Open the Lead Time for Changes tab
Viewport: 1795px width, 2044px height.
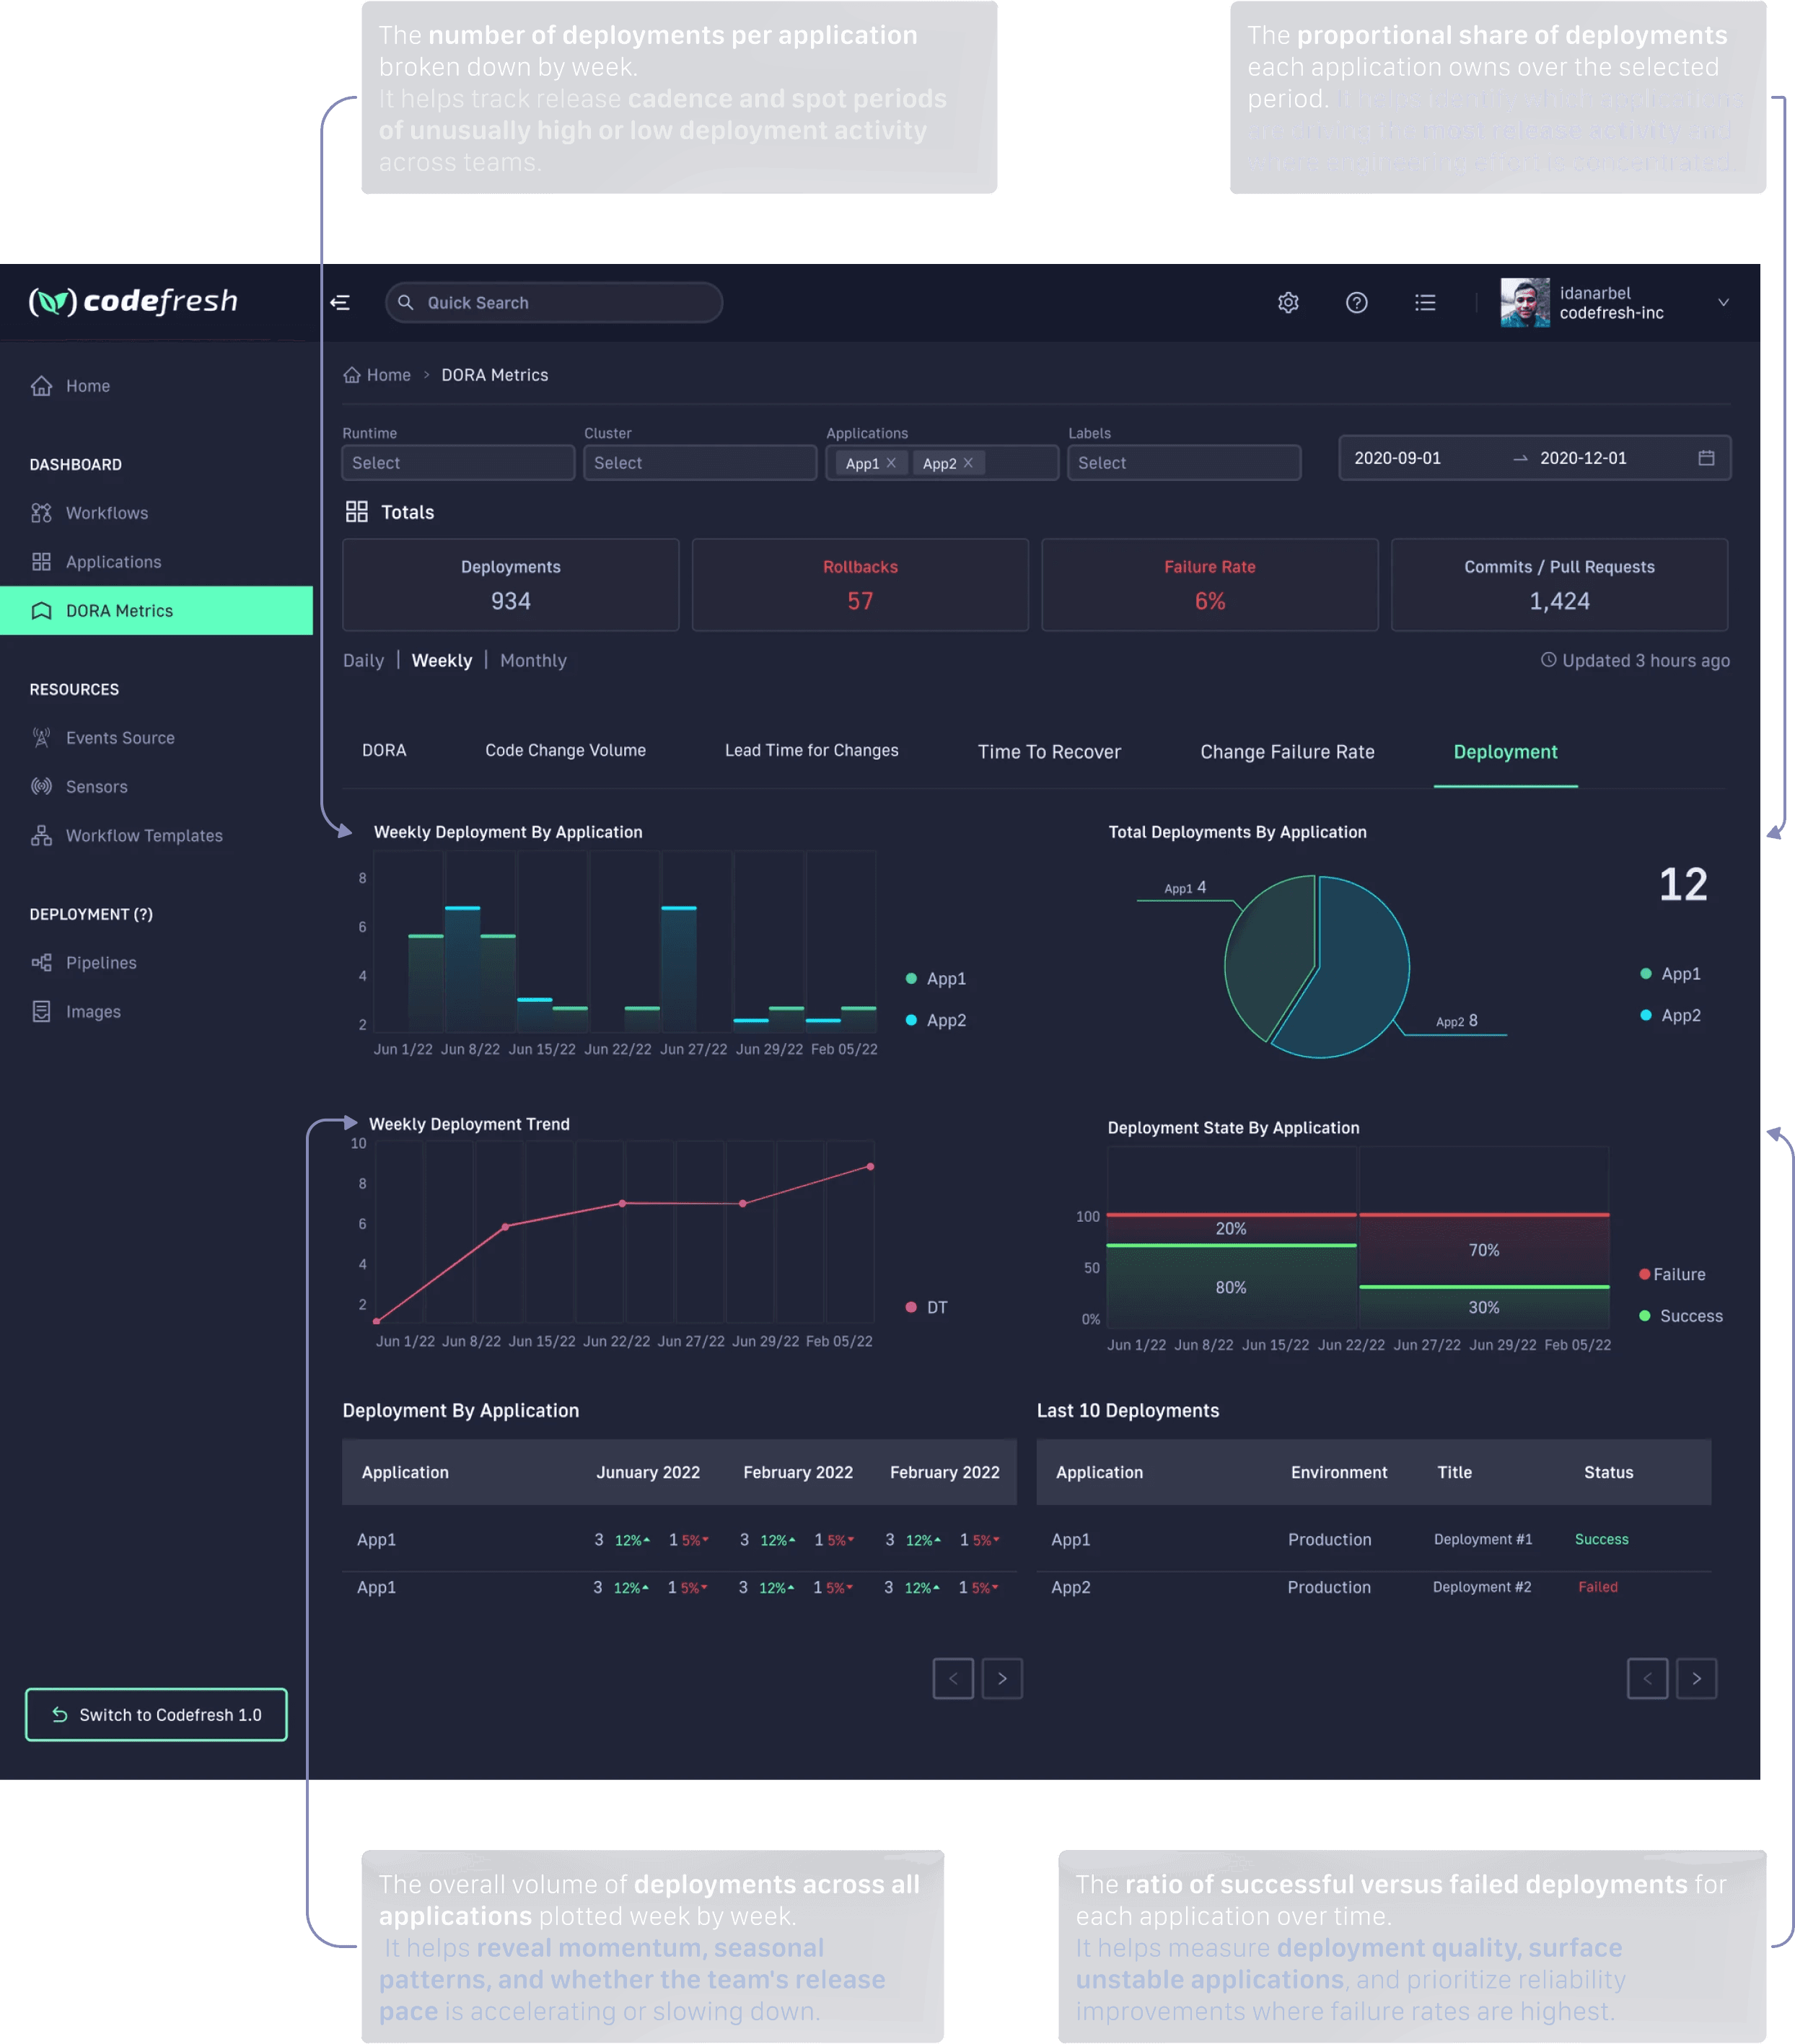[x=810, y=751]
